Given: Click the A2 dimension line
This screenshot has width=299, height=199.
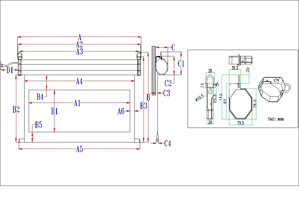Looking at the screenshot, I should pos(79,44).
